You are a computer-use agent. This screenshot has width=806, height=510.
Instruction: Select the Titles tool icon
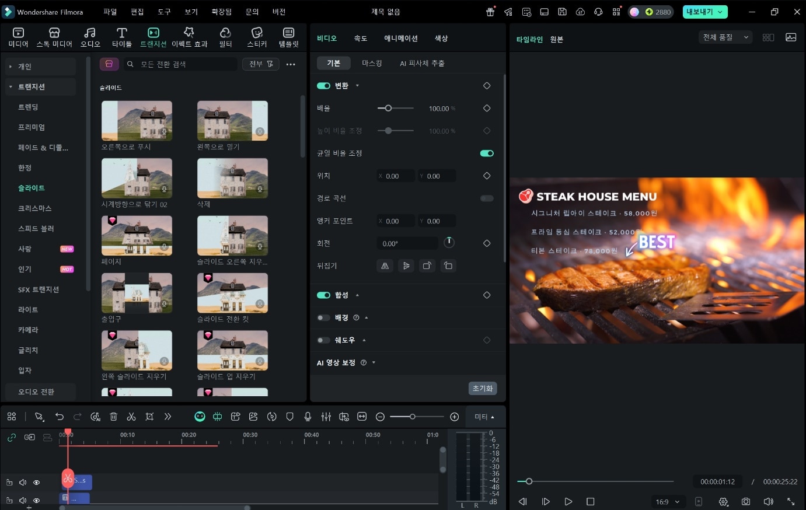[121, 37]
